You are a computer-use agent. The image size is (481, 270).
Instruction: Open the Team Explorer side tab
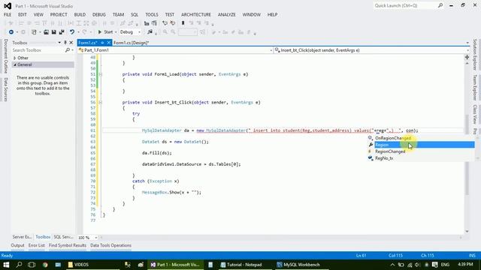pyautogui.click(x=475, y=88)
